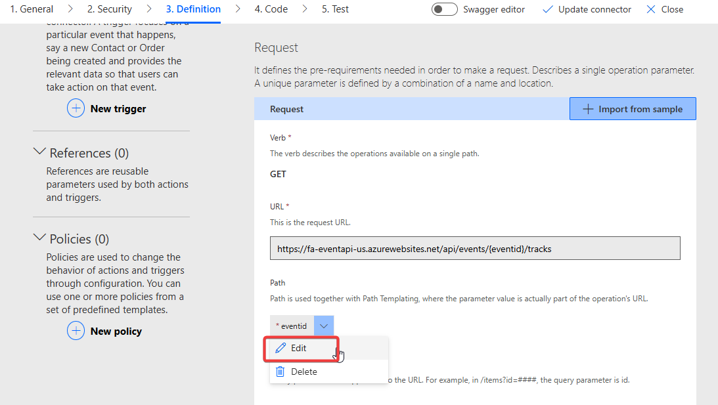Collapse the References section
The image size is (718, 405).
39,152
